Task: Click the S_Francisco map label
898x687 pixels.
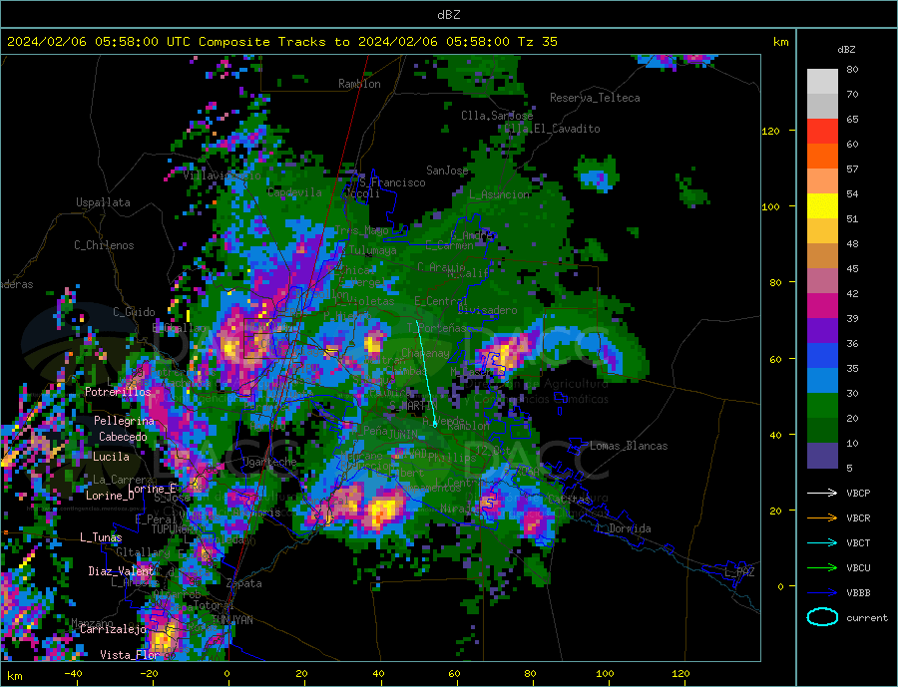Action: tap(392, 182)
